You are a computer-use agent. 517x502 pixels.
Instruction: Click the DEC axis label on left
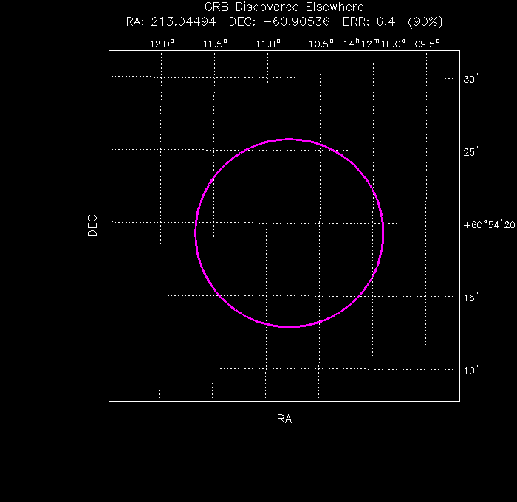(x=92, y=225)
